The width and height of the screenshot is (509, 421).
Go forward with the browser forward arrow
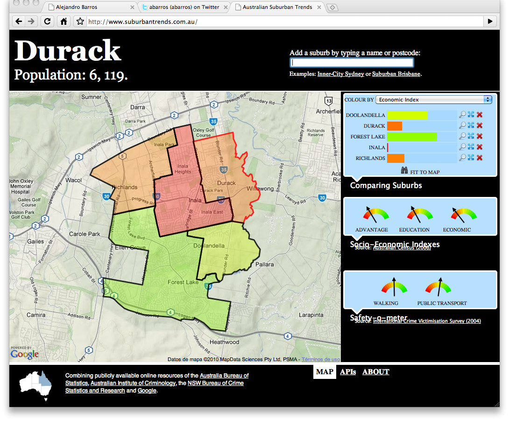tap(31, 22)
